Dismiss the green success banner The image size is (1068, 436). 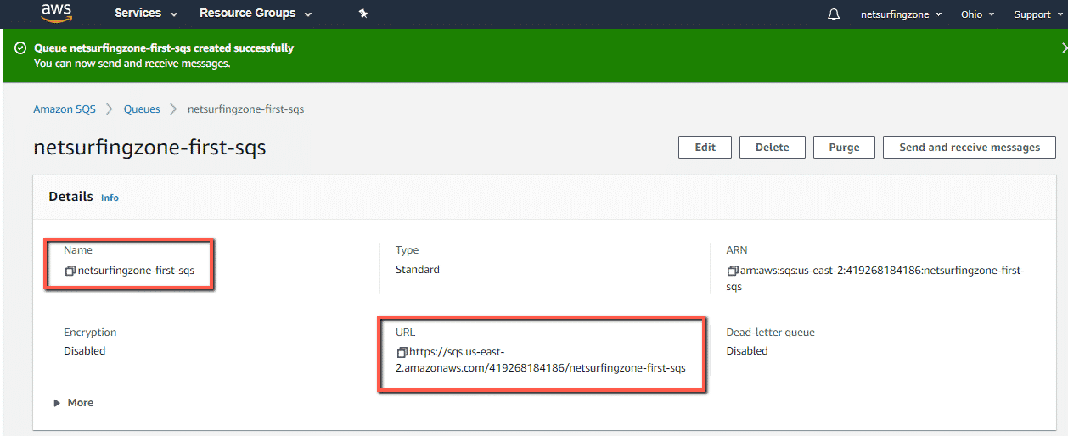coord(1064,48)
